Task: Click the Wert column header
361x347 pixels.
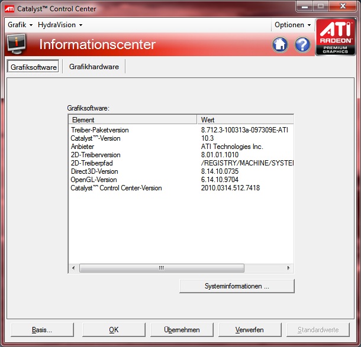Action: coord(246,119)
